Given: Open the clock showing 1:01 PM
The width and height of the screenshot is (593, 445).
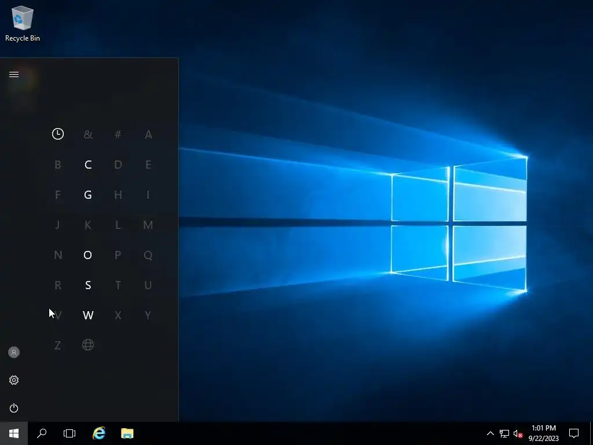Looking at the screenshot, I should [x=543, y=433].
